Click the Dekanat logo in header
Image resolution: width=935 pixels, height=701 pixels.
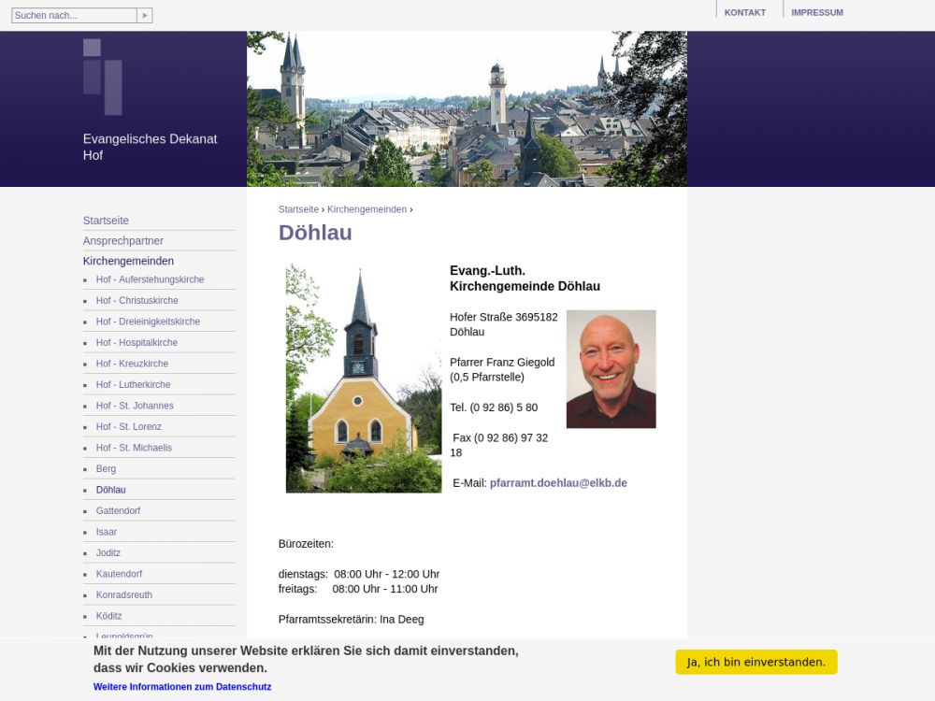click(102, 77)
